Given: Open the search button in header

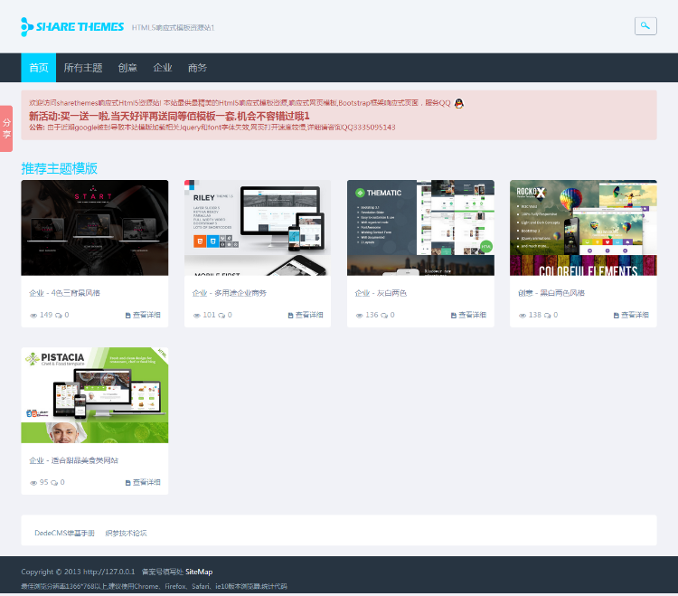Looking at the screenshot, I should point(645,26).
